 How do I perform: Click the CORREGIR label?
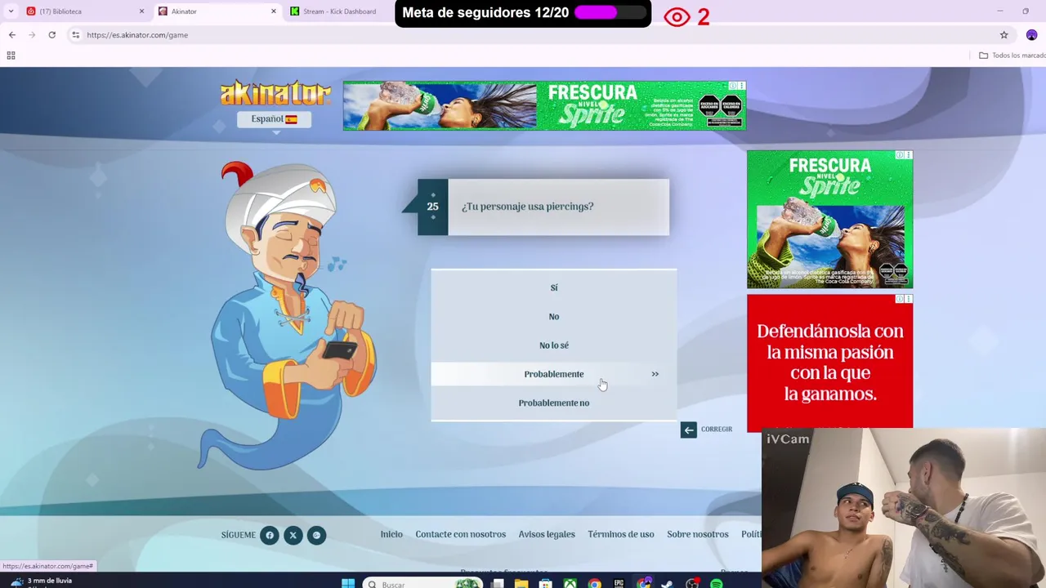click(717, 430)
